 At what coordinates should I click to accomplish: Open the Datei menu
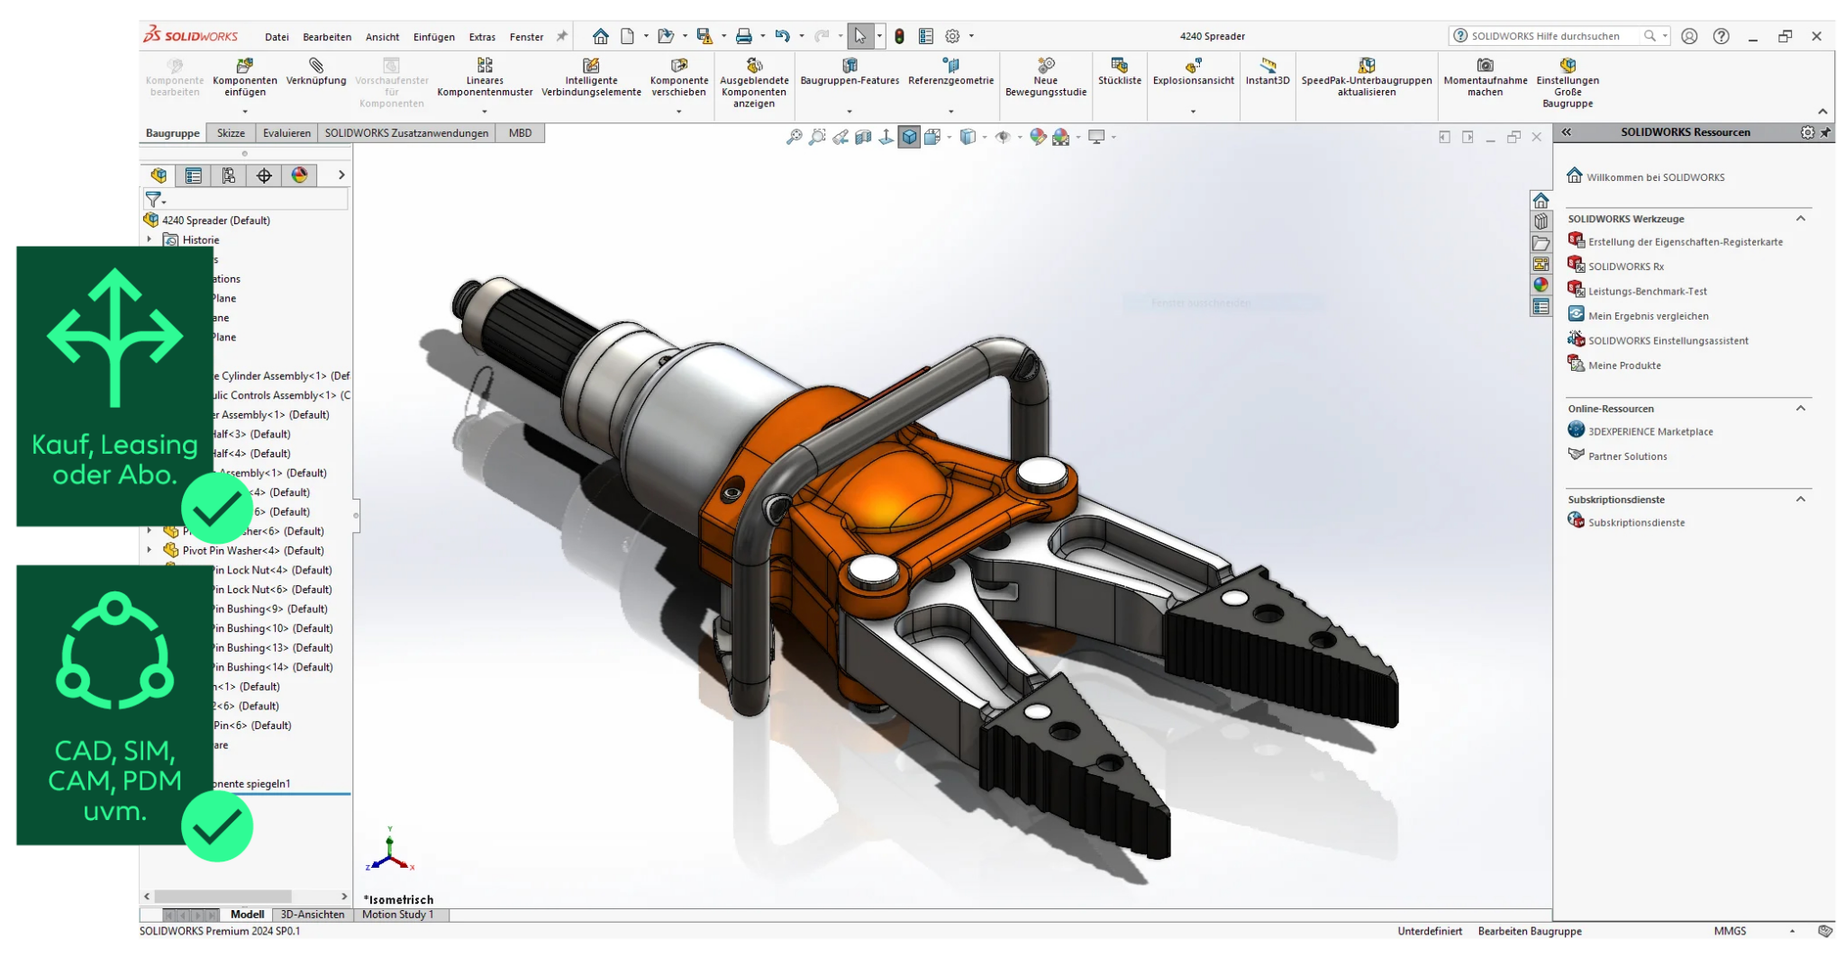(277, 37)
